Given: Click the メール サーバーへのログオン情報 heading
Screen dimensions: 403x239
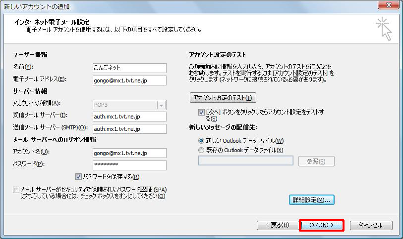Looking at the screenshot, I should click(54, 140).
